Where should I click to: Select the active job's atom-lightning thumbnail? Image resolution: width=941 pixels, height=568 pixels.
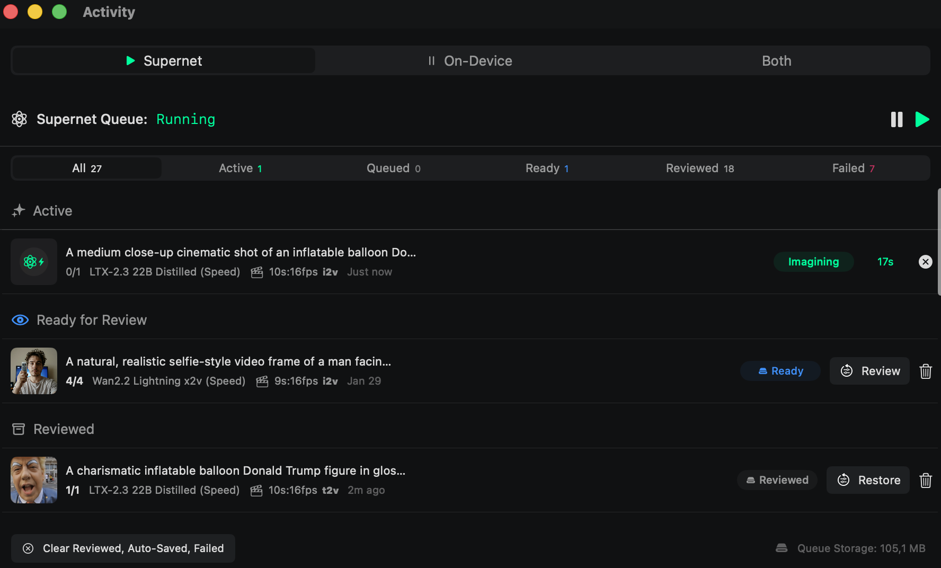pyautogui.click(x=33, y=261)
